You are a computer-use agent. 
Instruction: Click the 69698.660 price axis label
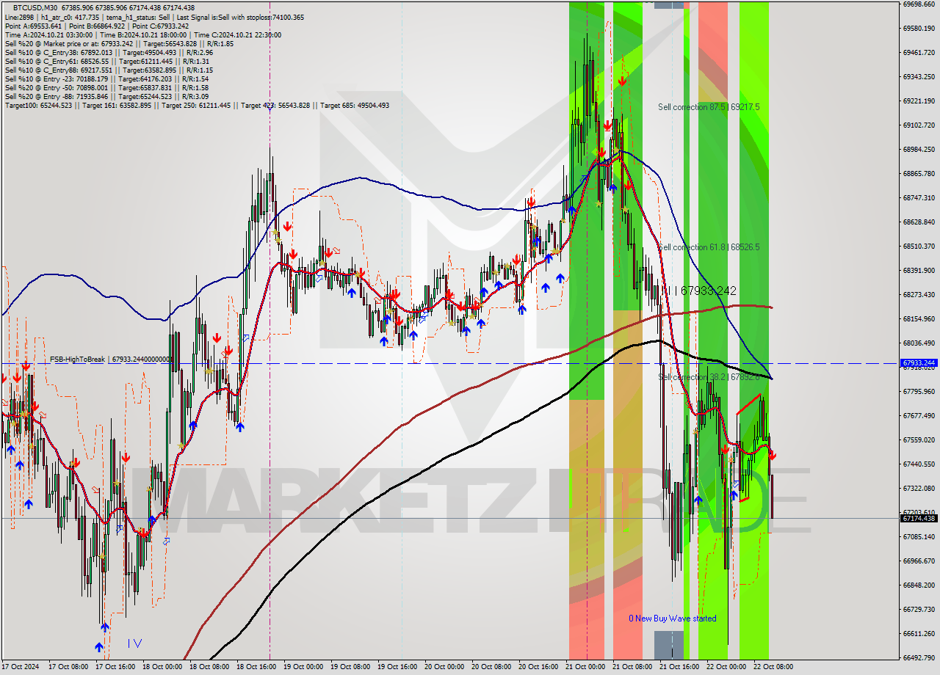pyautogui.click(x=919, y=4)
